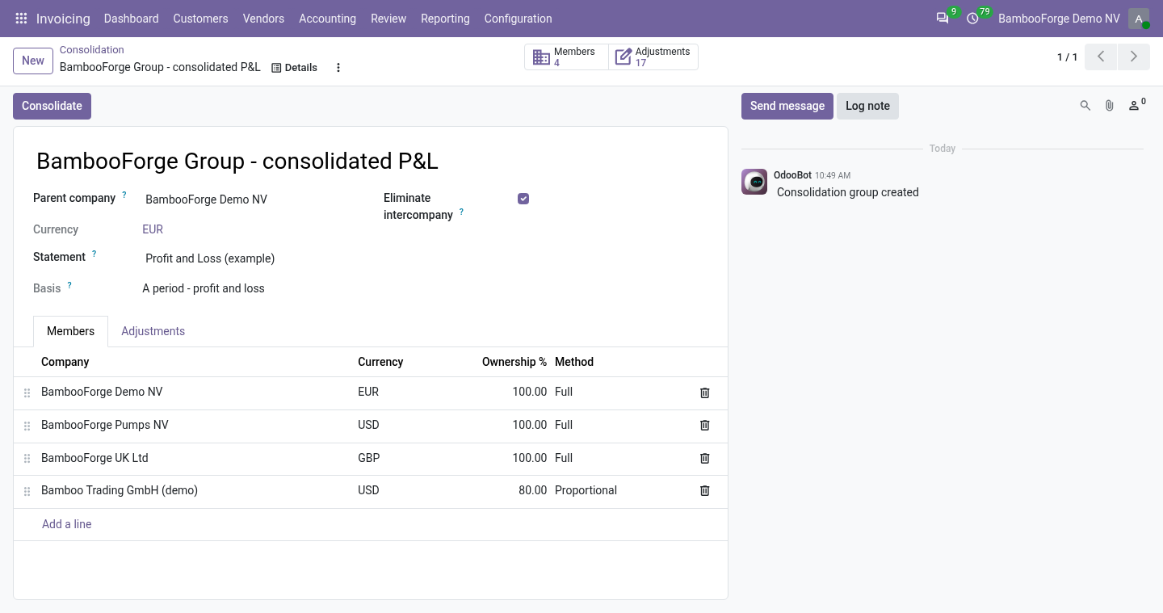The height and width of the screenshot is (613, 1163).
Task: Delete the Bamboo Trading GmbH member row
Action: click(704, 490)
